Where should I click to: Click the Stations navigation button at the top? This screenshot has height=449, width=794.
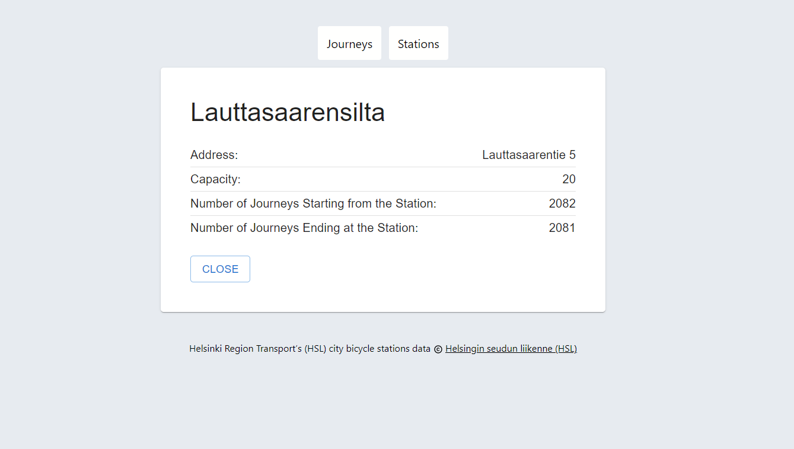click(419, 43)
